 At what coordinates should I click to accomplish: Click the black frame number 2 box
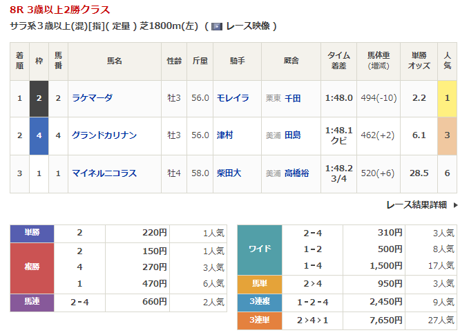[39, 98]
